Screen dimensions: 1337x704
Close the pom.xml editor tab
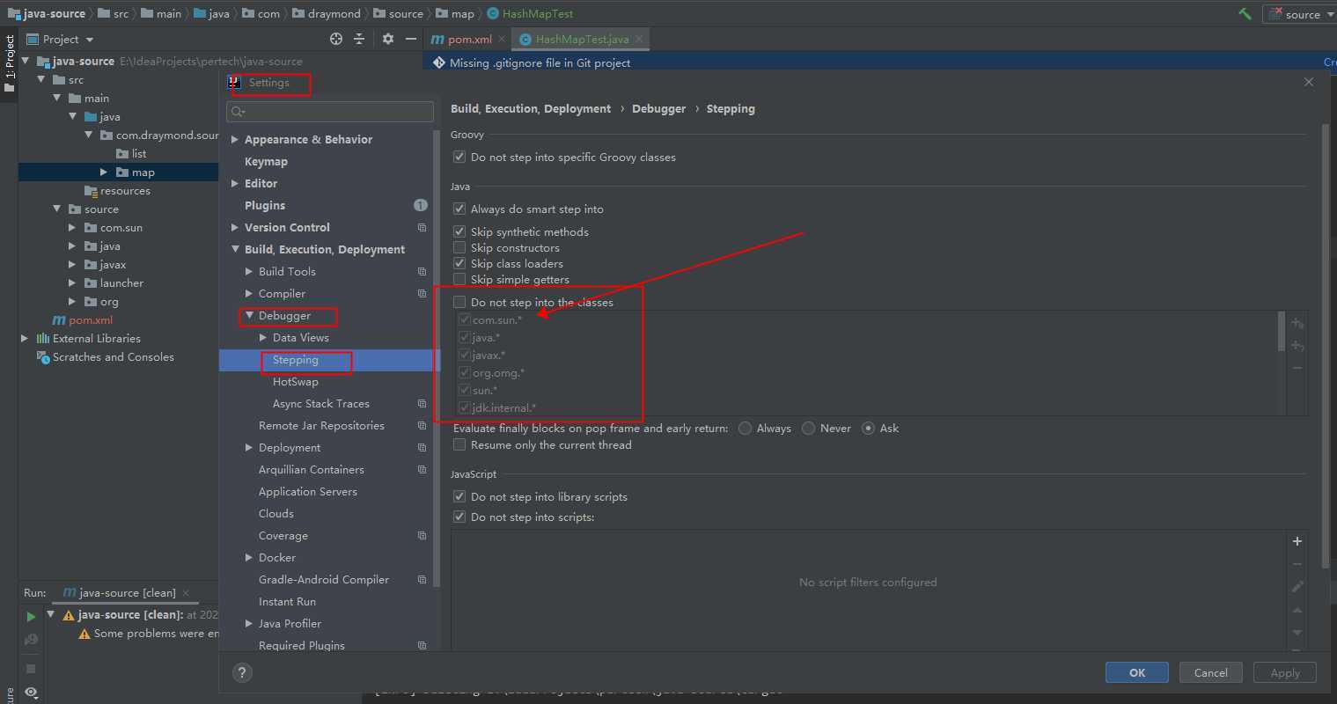(502, 39)
